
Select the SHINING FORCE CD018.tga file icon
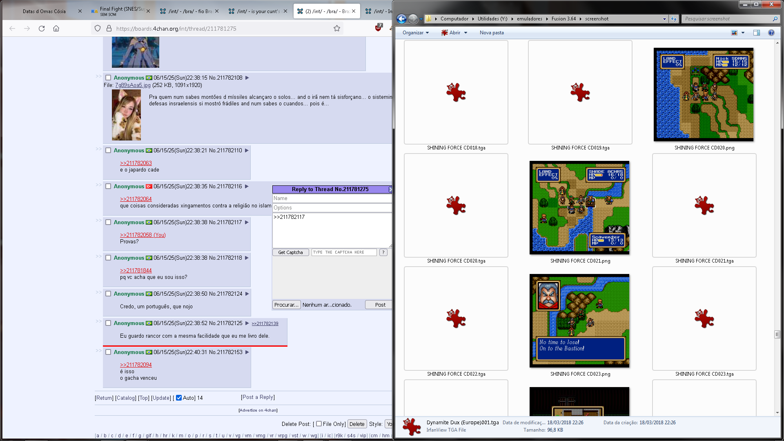pos(456,92)
